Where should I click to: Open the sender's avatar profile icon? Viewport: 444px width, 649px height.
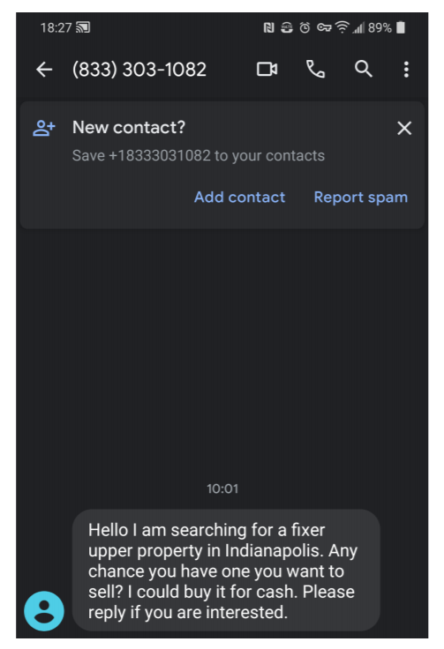(x=44, y=611)
